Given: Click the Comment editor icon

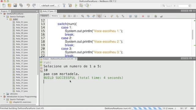Looking at the screenshot, I should click(156, 16).
